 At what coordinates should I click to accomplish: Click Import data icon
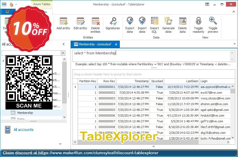pyautogui.click(x=142, y=21)
